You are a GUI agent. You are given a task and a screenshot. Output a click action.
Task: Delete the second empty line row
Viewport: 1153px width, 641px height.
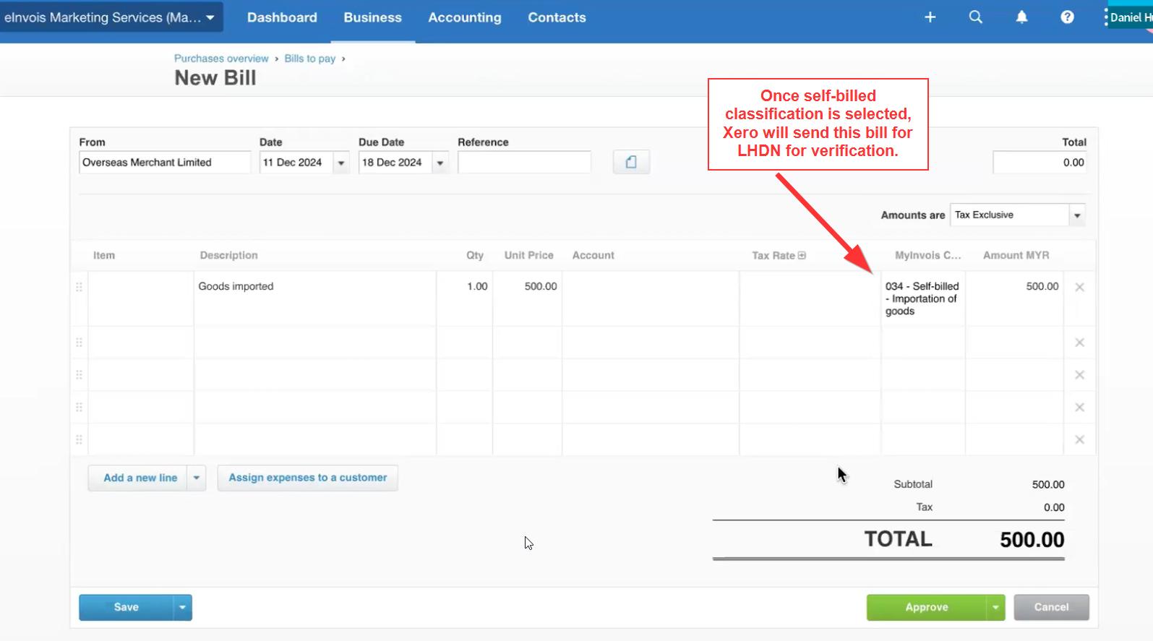pyautogui.click(x=1079, y=343)
